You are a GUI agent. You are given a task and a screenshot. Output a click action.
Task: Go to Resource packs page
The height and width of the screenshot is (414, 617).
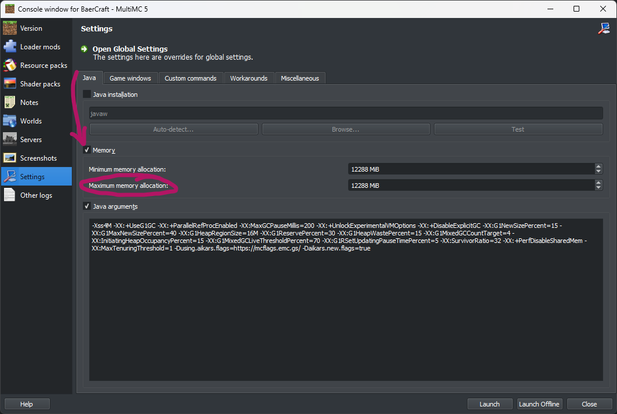tap(36, 66)
